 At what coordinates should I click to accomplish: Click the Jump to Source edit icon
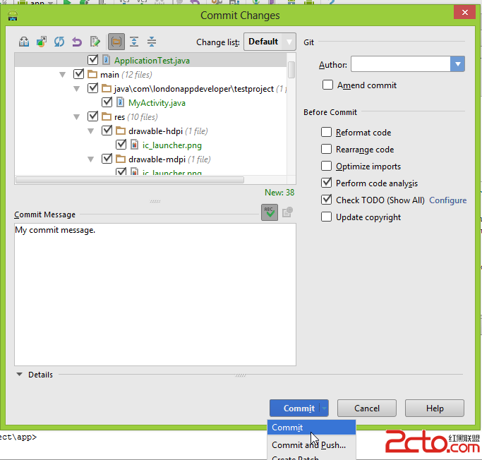click(95, 42)
